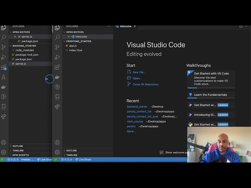Open Search in the frontend_starter window activity bar
Screen dimensions: 251x188
click(57, 37)
